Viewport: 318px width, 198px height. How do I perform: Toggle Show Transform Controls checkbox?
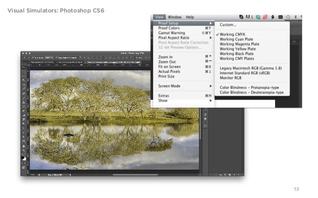(56, 58)
